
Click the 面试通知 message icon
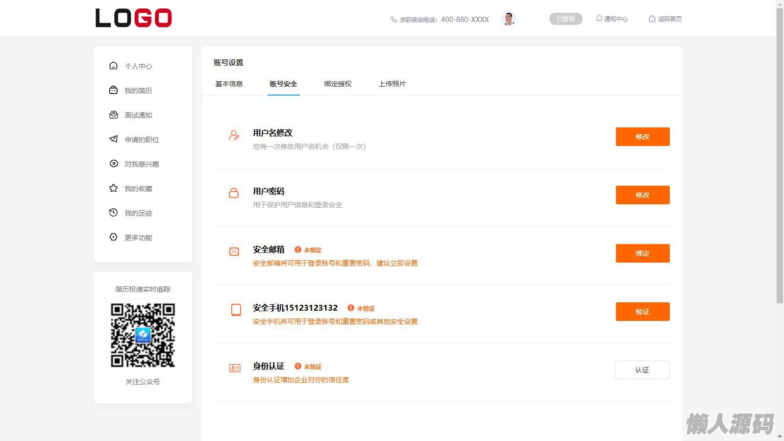113,115
